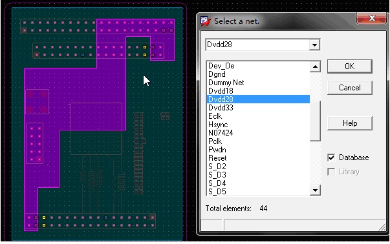The height and width of the screenshot is (244, 390).
Task: Open the net name combo box arrow
Action: coord(314,45)
